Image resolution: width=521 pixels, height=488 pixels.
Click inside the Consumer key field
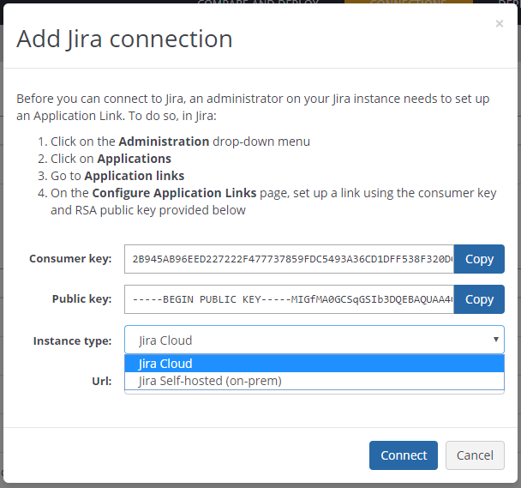pyautogui.click(x=289, y=259)
